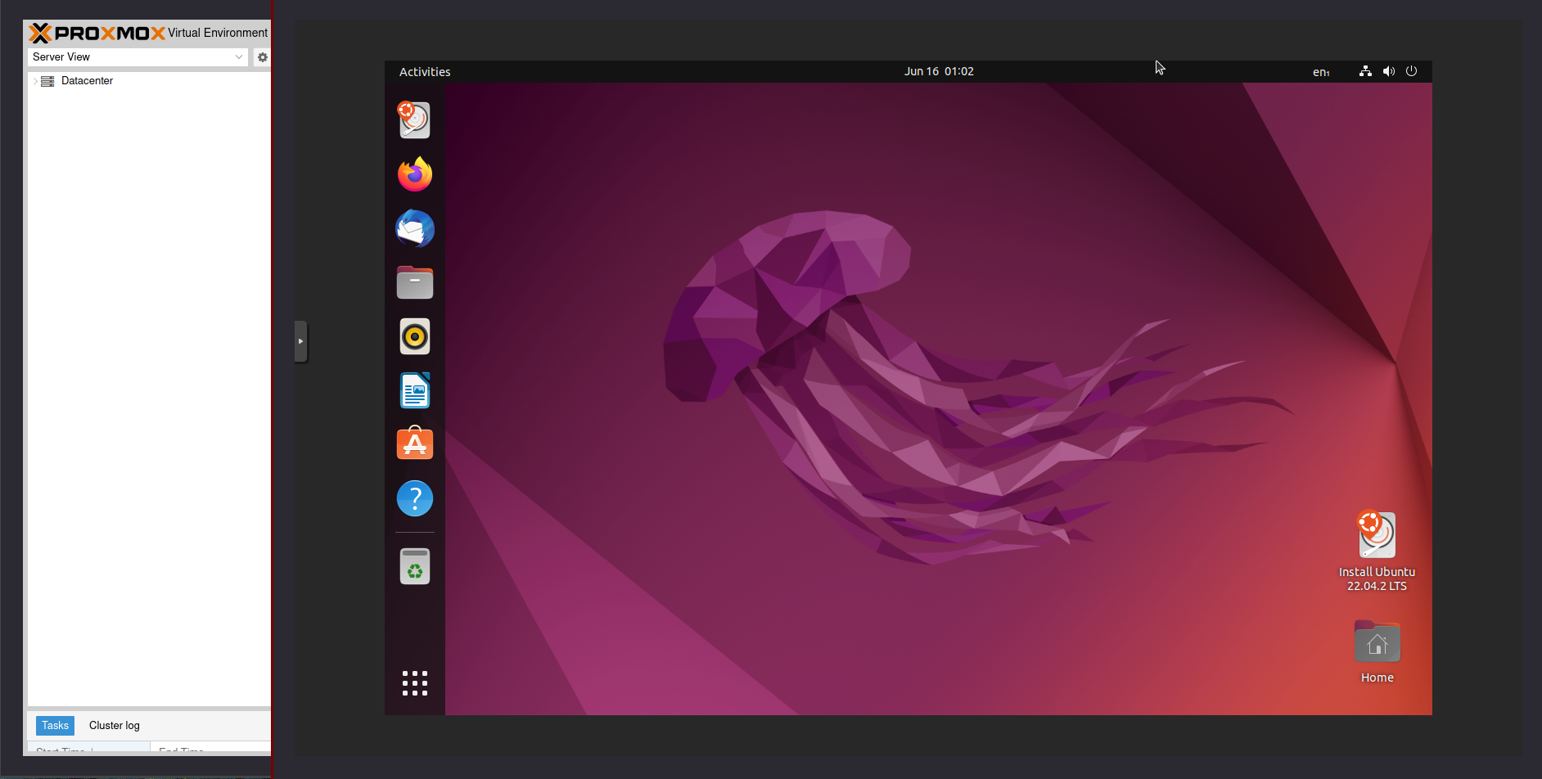Expand the Datacenter tree node
The height and width of the screenshot is (779, 1542).
[34, 80]
